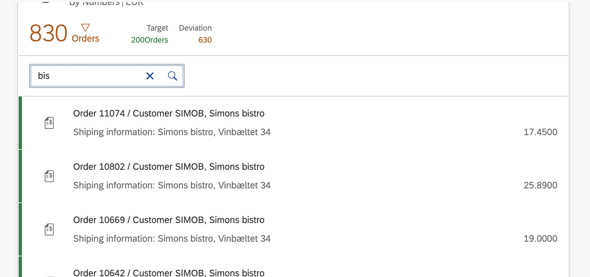Click the magnifier search icon

172,76
